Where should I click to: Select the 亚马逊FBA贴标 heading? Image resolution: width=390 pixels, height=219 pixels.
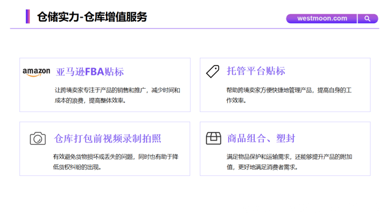pyautogui.click(x=90, y=72)
